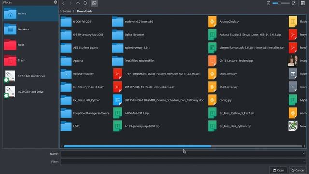
Task: Select the 17SP_Important_Dates_Faculty_Revision PDF
Action: tap(156, 74)
